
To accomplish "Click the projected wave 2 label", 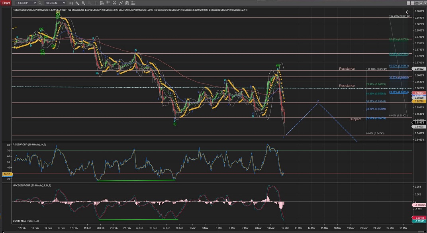I will click(x=318, y=101).
